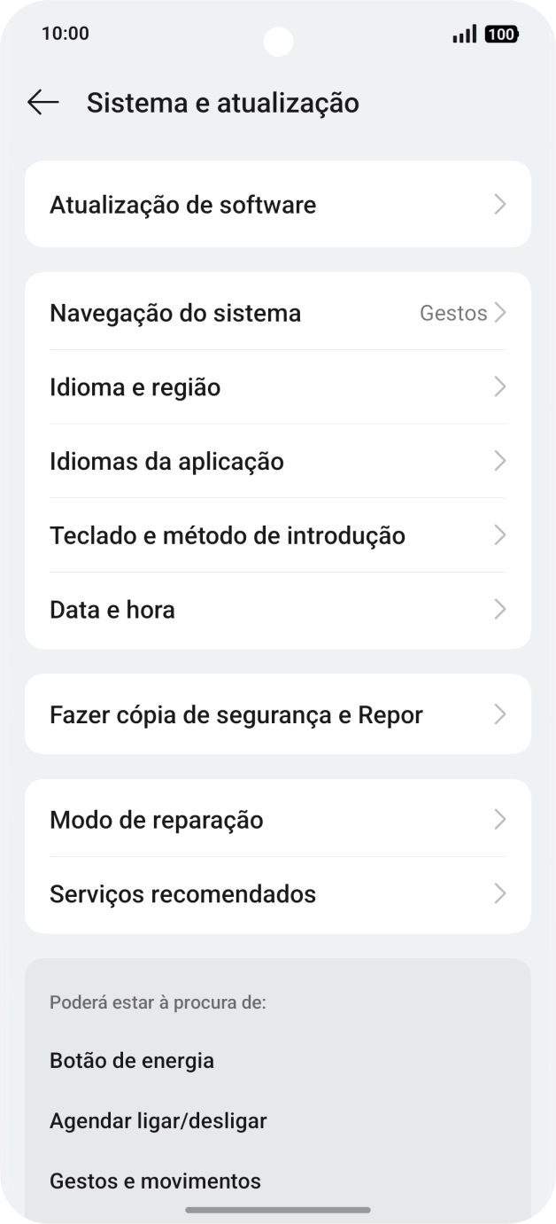Expand the Data e hora chevron

tap(500, 609)
